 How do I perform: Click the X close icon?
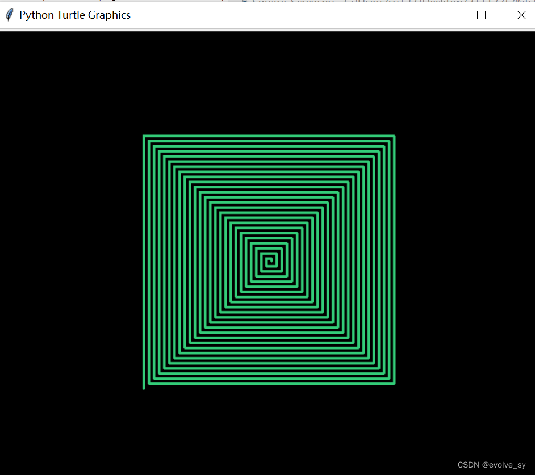(x=521, y=15)
